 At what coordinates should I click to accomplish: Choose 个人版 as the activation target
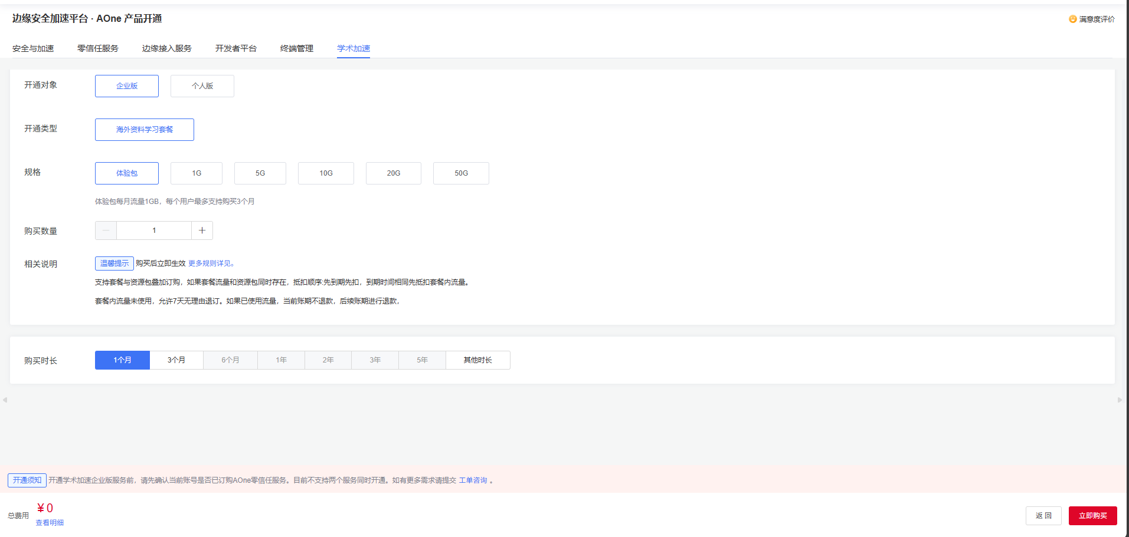(x=202, y=86)
